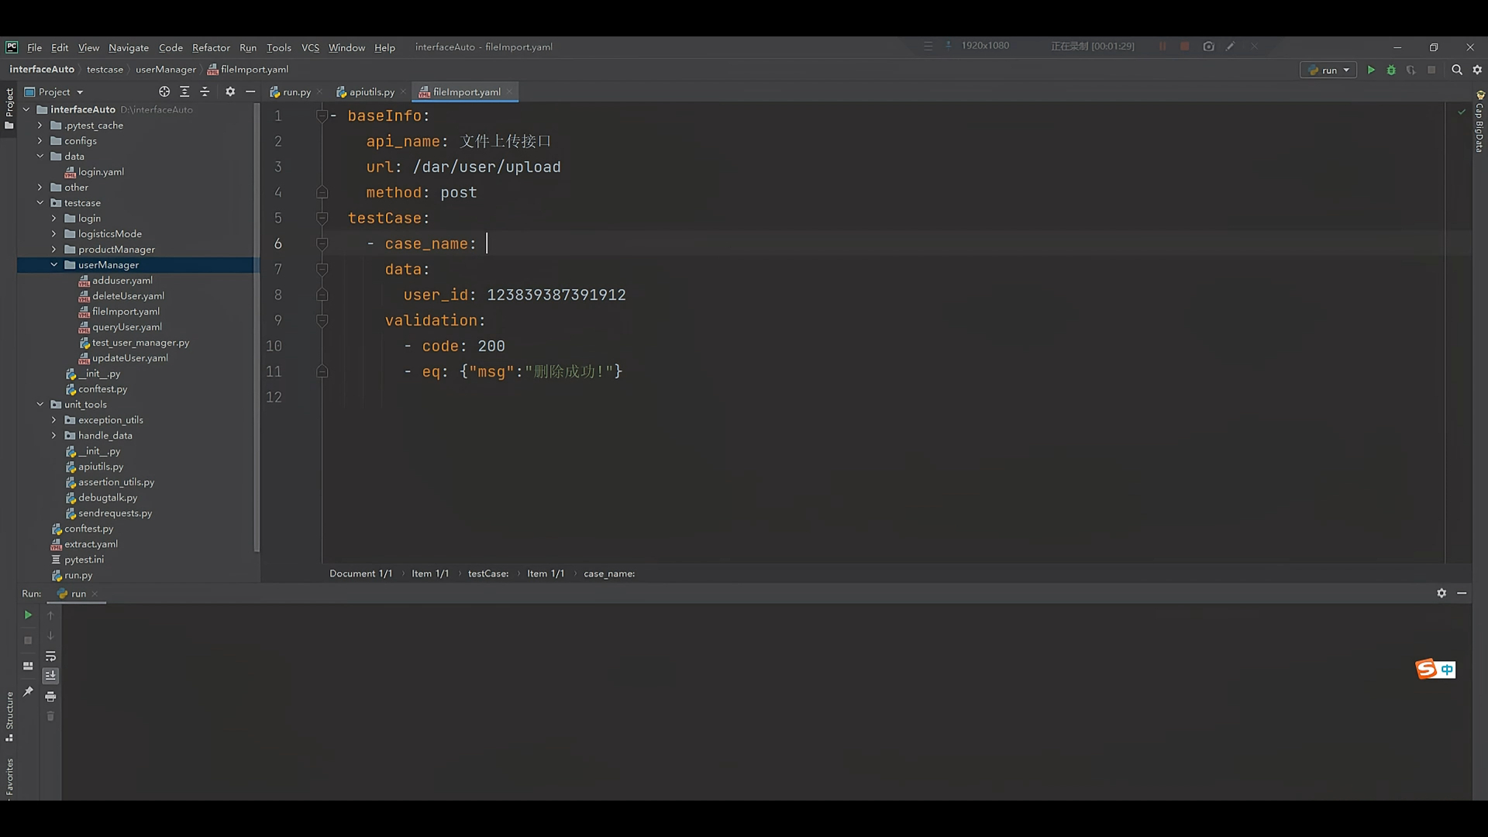Jump down the stack trace arrow
Viewport: 1488px width, 837px height.
[50, 635]
